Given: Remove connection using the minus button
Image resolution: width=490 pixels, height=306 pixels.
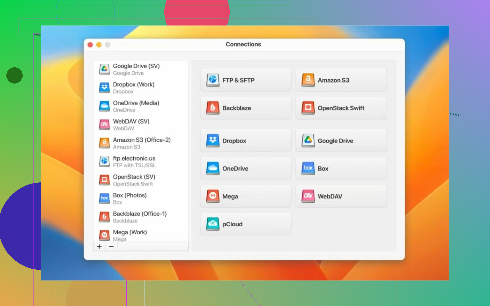Looking at the screenshot, I should pos(111,246).
